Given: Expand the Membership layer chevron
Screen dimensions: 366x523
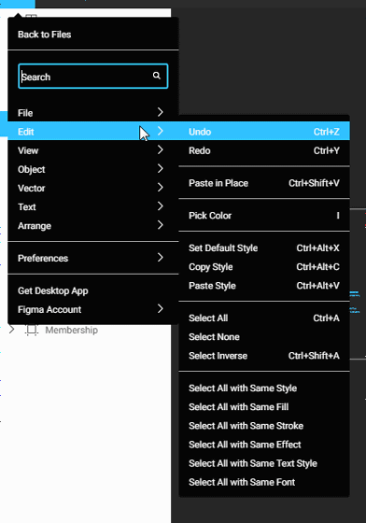Looking at the screenshot, I should click(11, 330).
